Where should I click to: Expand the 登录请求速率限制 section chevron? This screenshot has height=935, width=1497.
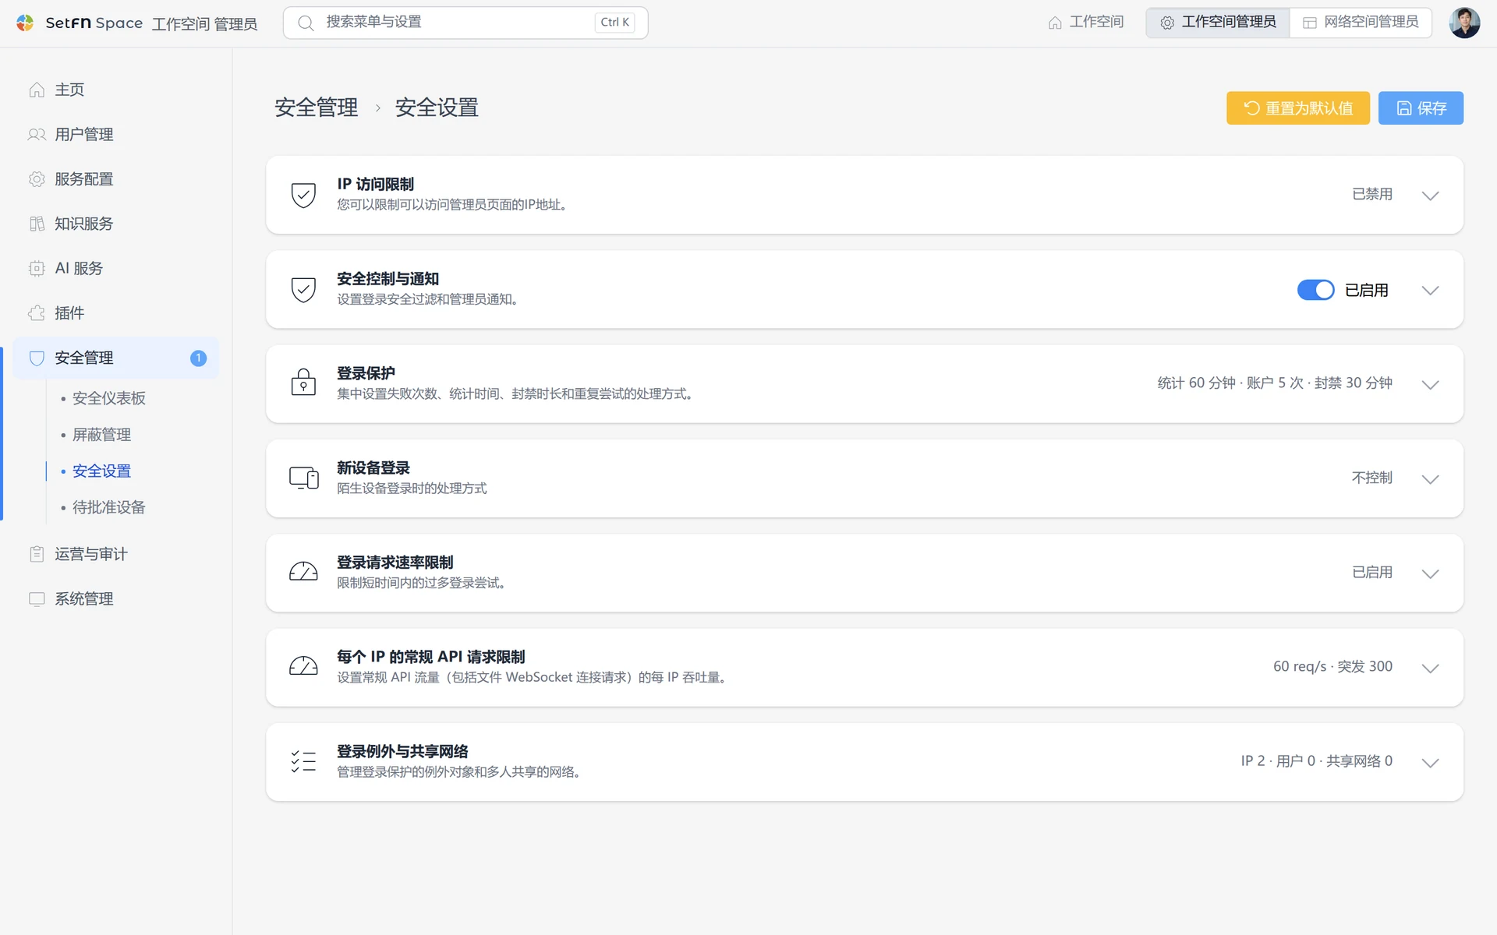click(x=1430, y=573)
